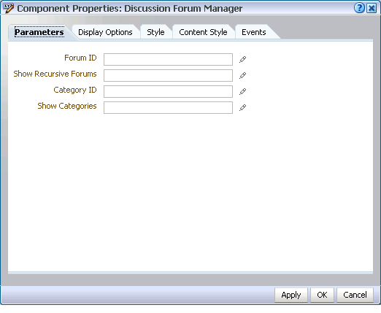Open the editor pencil for Forum ID

coord(242,59)
